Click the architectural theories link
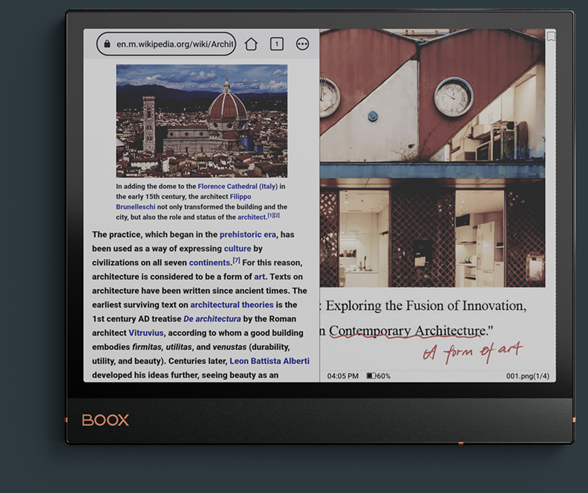The image size is (588, 493). coord(231,305)
